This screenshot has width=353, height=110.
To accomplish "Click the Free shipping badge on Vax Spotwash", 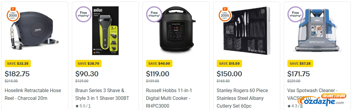I will (296, 14).
